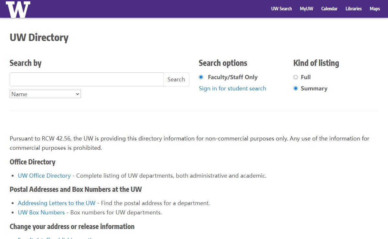388x239 pixels.
Task: Choose Summary kind of listing
Action: (x=296, y=88)
